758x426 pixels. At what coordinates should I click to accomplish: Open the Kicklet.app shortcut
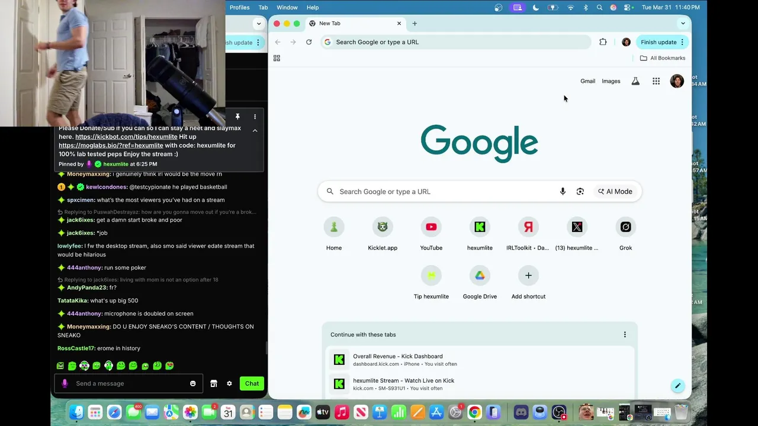click(383, 234)
